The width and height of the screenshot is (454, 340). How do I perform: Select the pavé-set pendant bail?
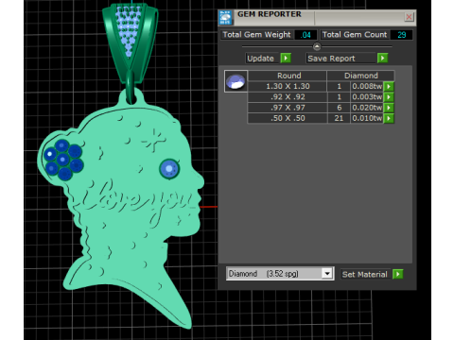(130, 42)
